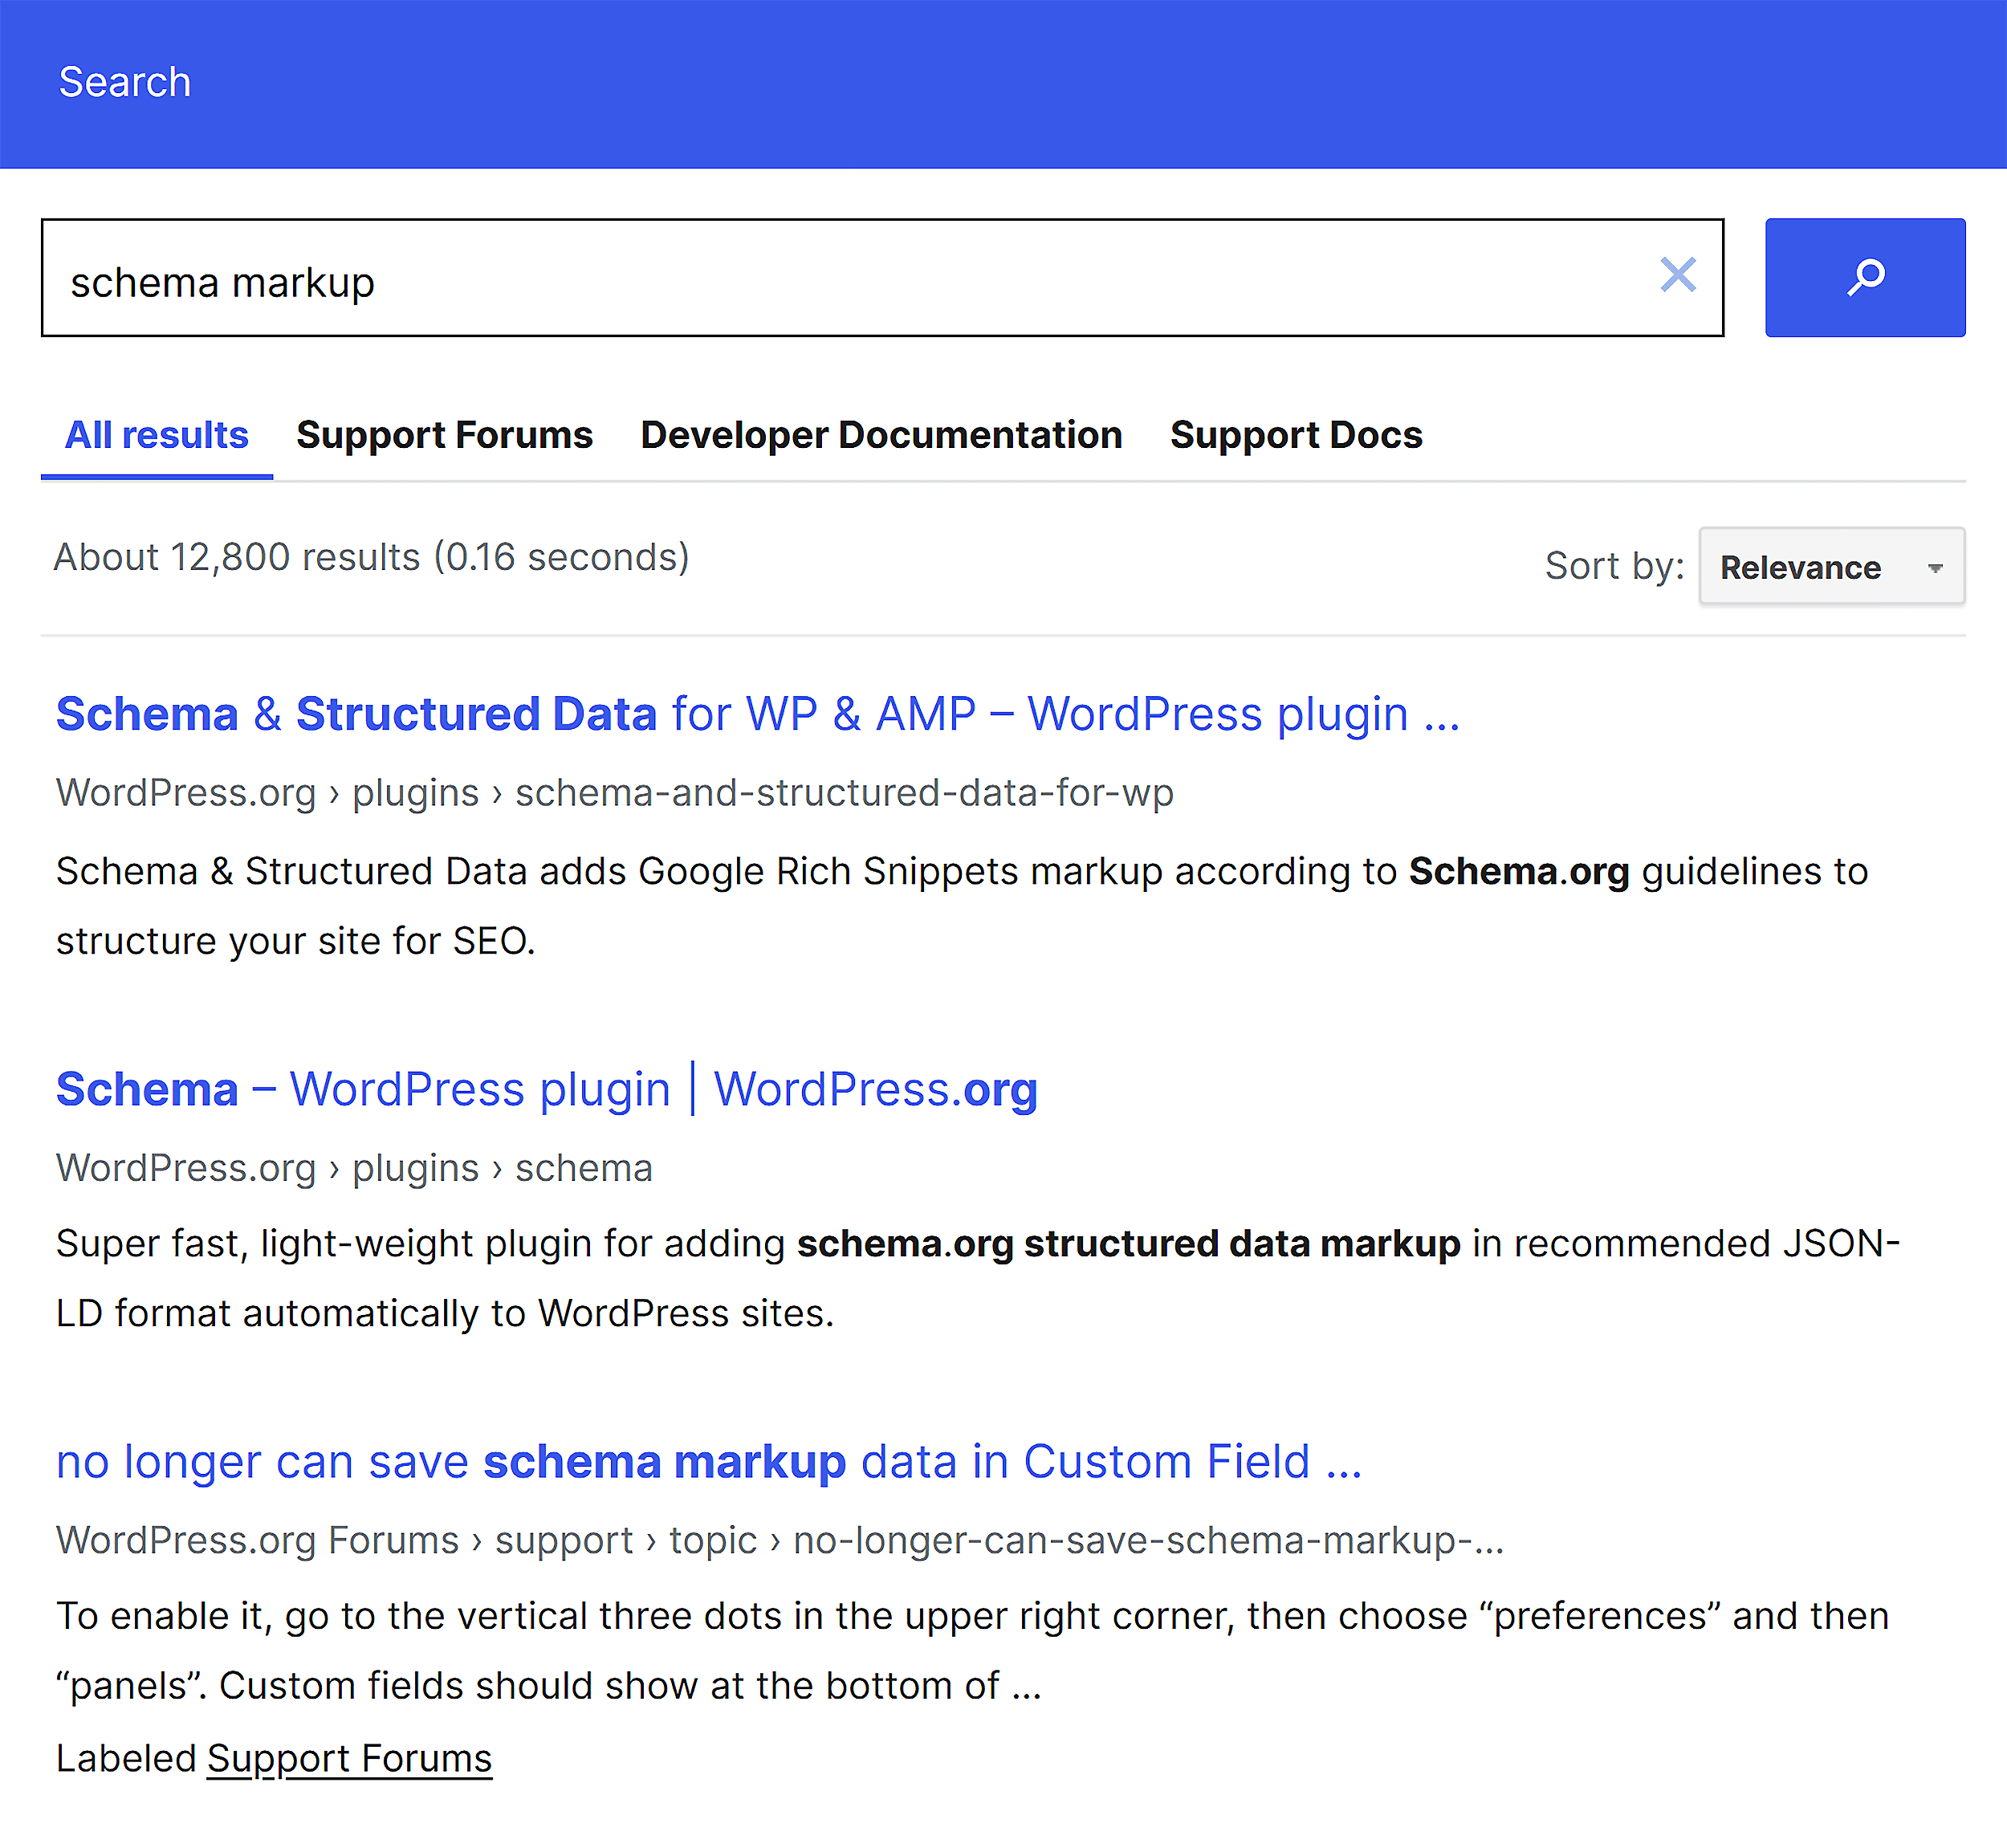2007x1848 pixels.
Task: Click the sort dropdown arrow
Action: (1934, 568)
